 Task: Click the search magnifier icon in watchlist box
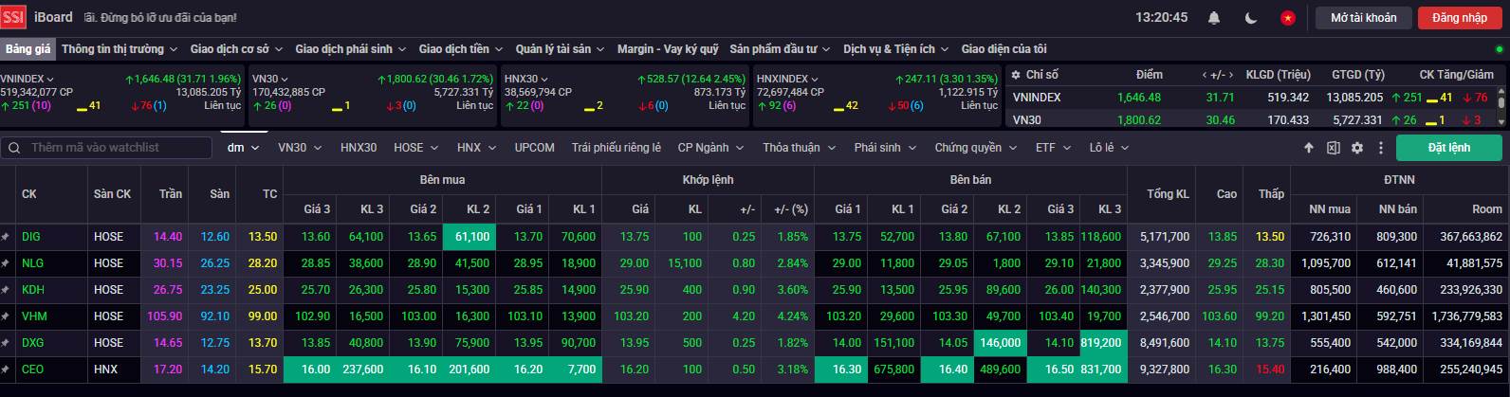(x=15, y=148)
